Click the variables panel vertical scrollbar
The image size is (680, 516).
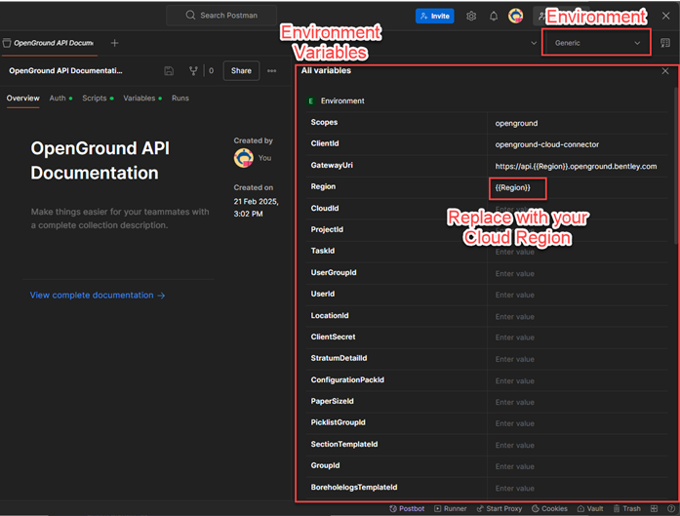click(x=676, y=165)
